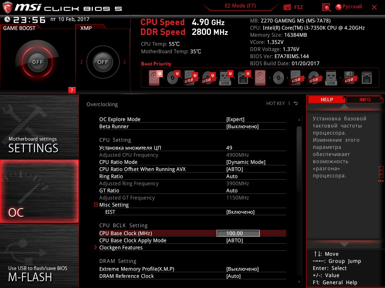
Task: Click the HOT KEY button
Action: pos(276,103)
